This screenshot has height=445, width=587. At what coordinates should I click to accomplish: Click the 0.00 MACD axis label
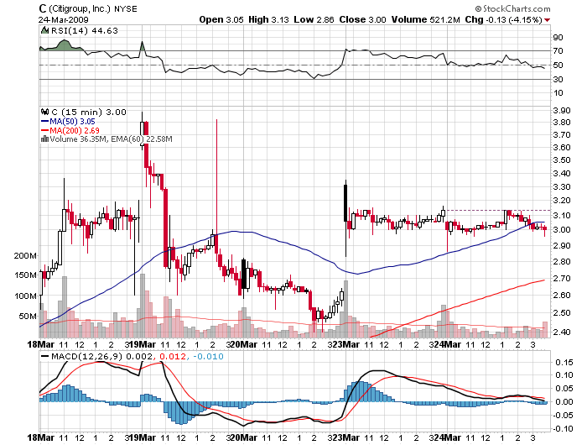pos(564,401)
